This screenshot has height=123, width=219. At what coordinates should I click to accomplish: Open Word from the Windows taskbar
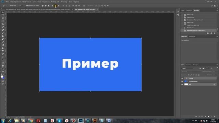pos(109,121)
